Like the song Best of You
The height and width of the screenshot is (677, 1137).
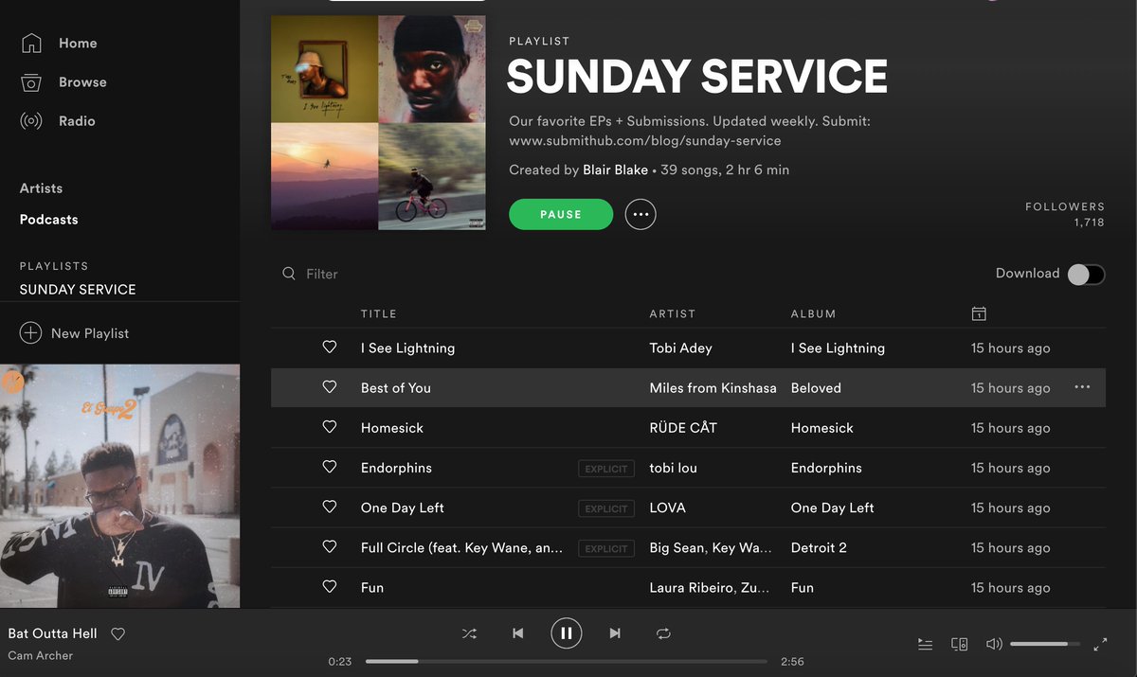(x=330, y=387)
